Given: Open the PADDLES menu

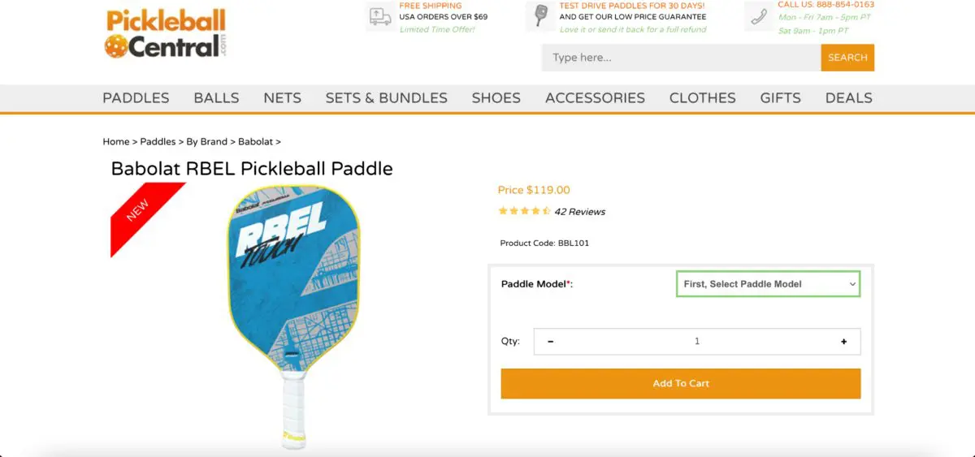Looking at the screenshot, I should point(136,98).
